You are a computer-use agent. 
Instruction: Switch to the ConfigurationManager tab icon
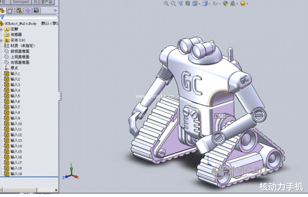tap(19, 10)
